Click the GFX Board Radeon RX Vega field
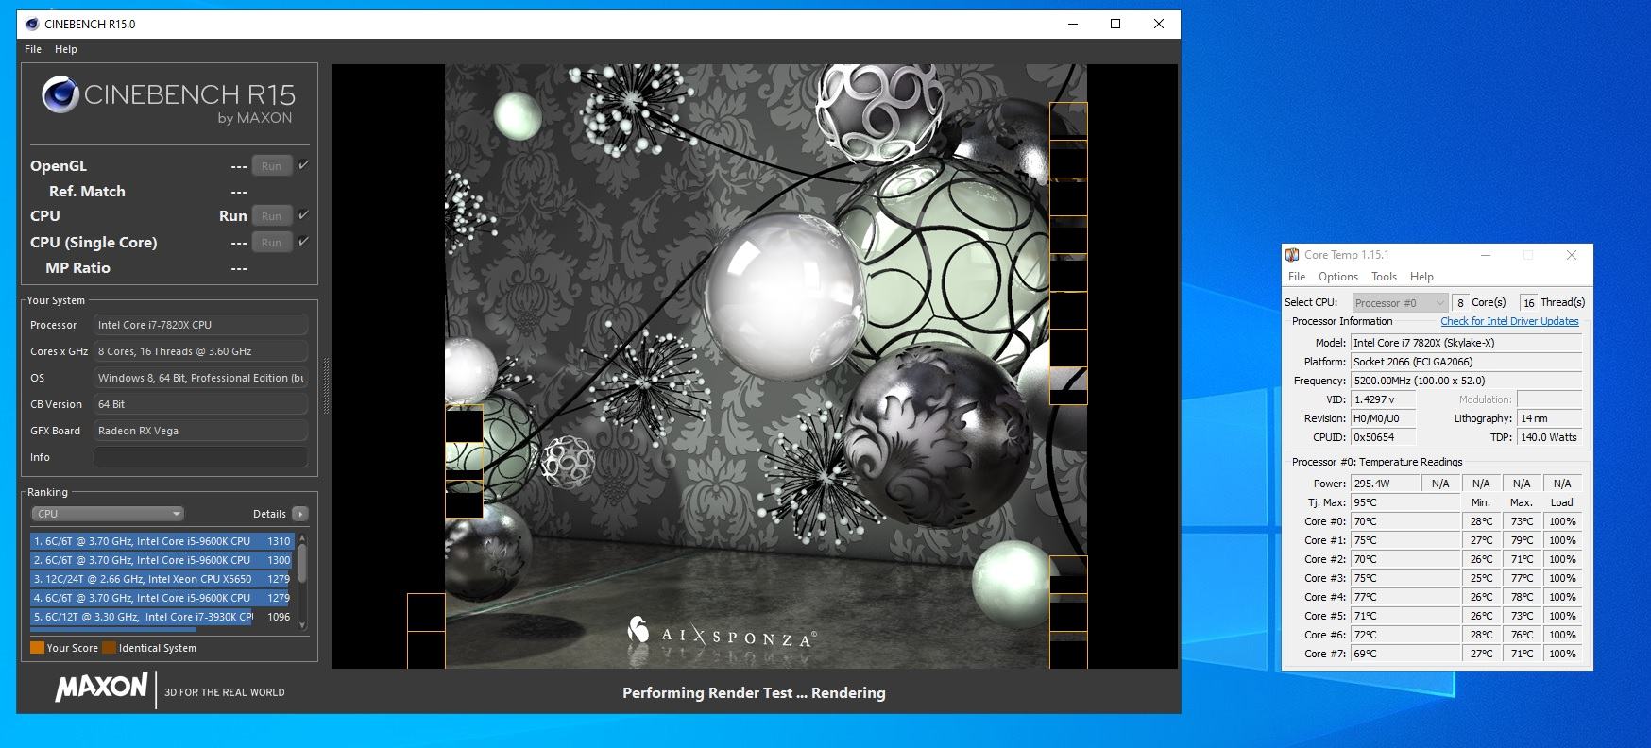Screen dimensions: 1651x748 pyautogui.click(x=200, y=431)
